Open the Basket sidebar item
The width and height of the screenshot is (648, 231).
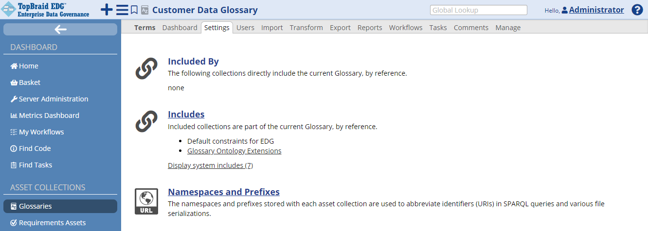29,82
